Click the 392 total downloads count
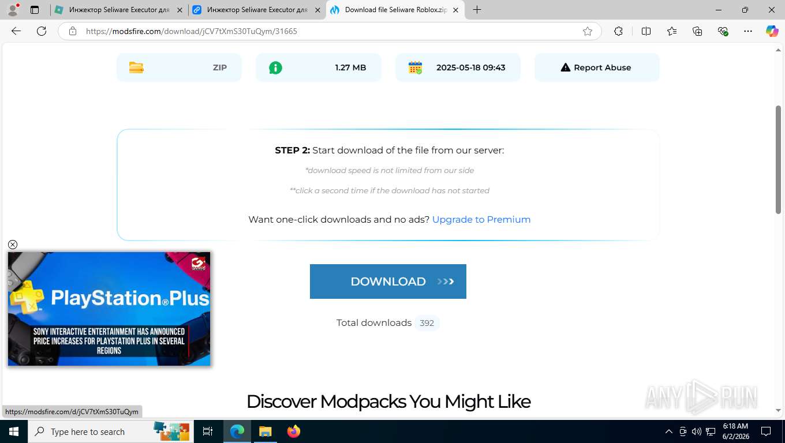The image size is (785, 443). tap(427, 323)
